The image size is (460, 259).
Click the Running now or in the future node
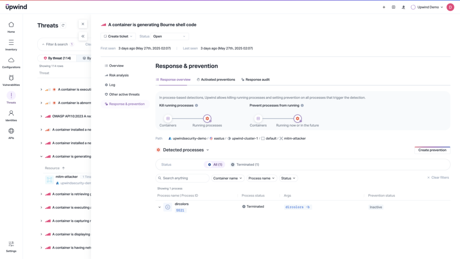(x=297, y=119)
